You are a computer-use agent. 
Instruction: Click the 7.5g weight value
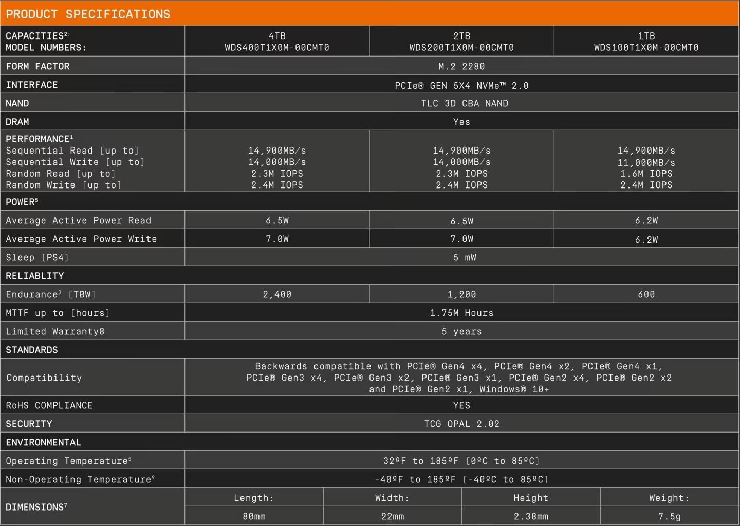(x=669, y=516)
